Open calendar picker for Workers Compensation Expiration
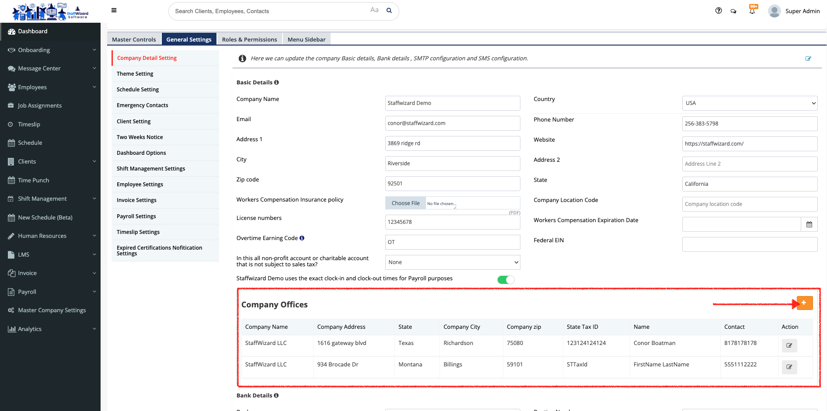 [809, 224]
